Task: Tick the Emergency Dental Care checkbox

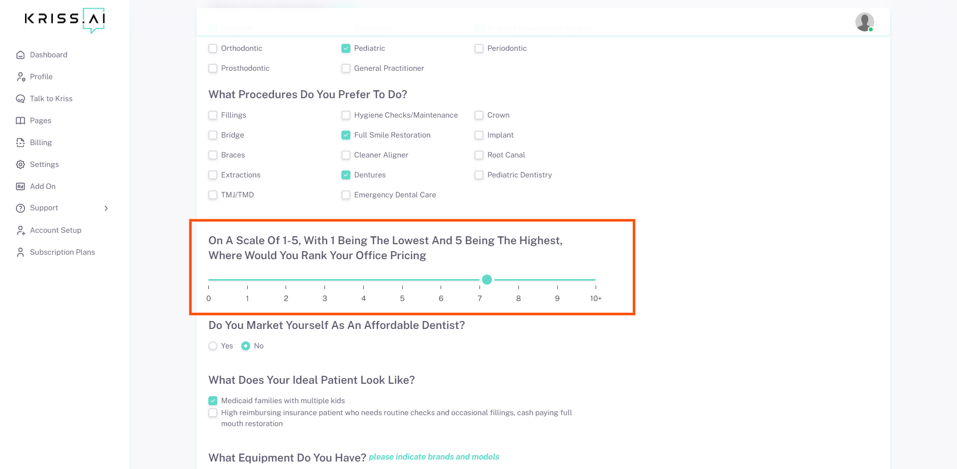Action: coord(346,195)
